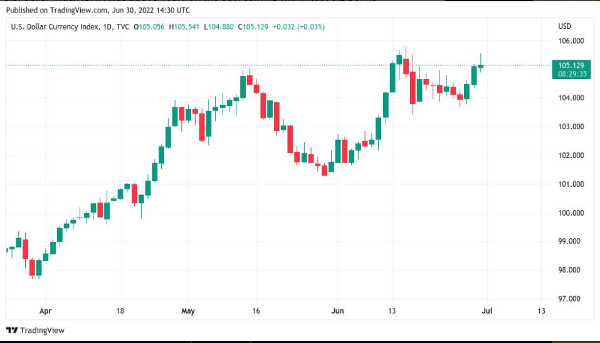Screen dimensions: 600x343
Task: Click the open value O105.056
Action: tap(149, 27)
